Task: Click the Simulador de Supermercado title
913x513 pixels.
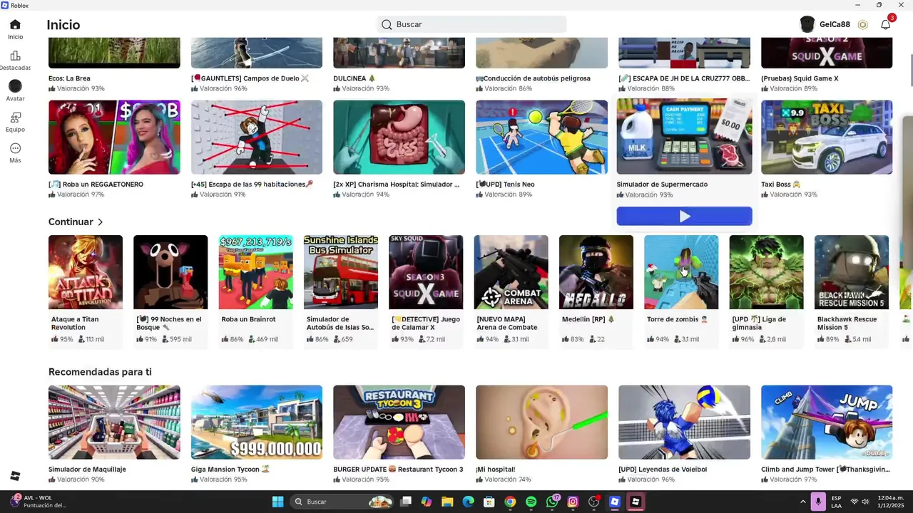Action: click(662, 185)
